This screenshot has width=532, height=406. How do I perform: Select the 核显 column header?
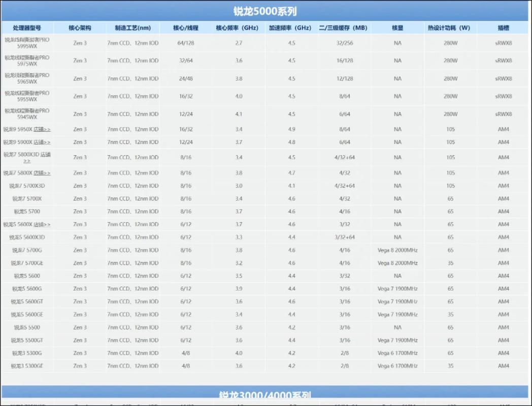coord(397,28)
